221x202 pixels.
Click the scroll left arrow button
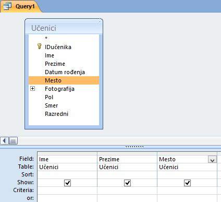pyautogui.click(x=4, y=140)
